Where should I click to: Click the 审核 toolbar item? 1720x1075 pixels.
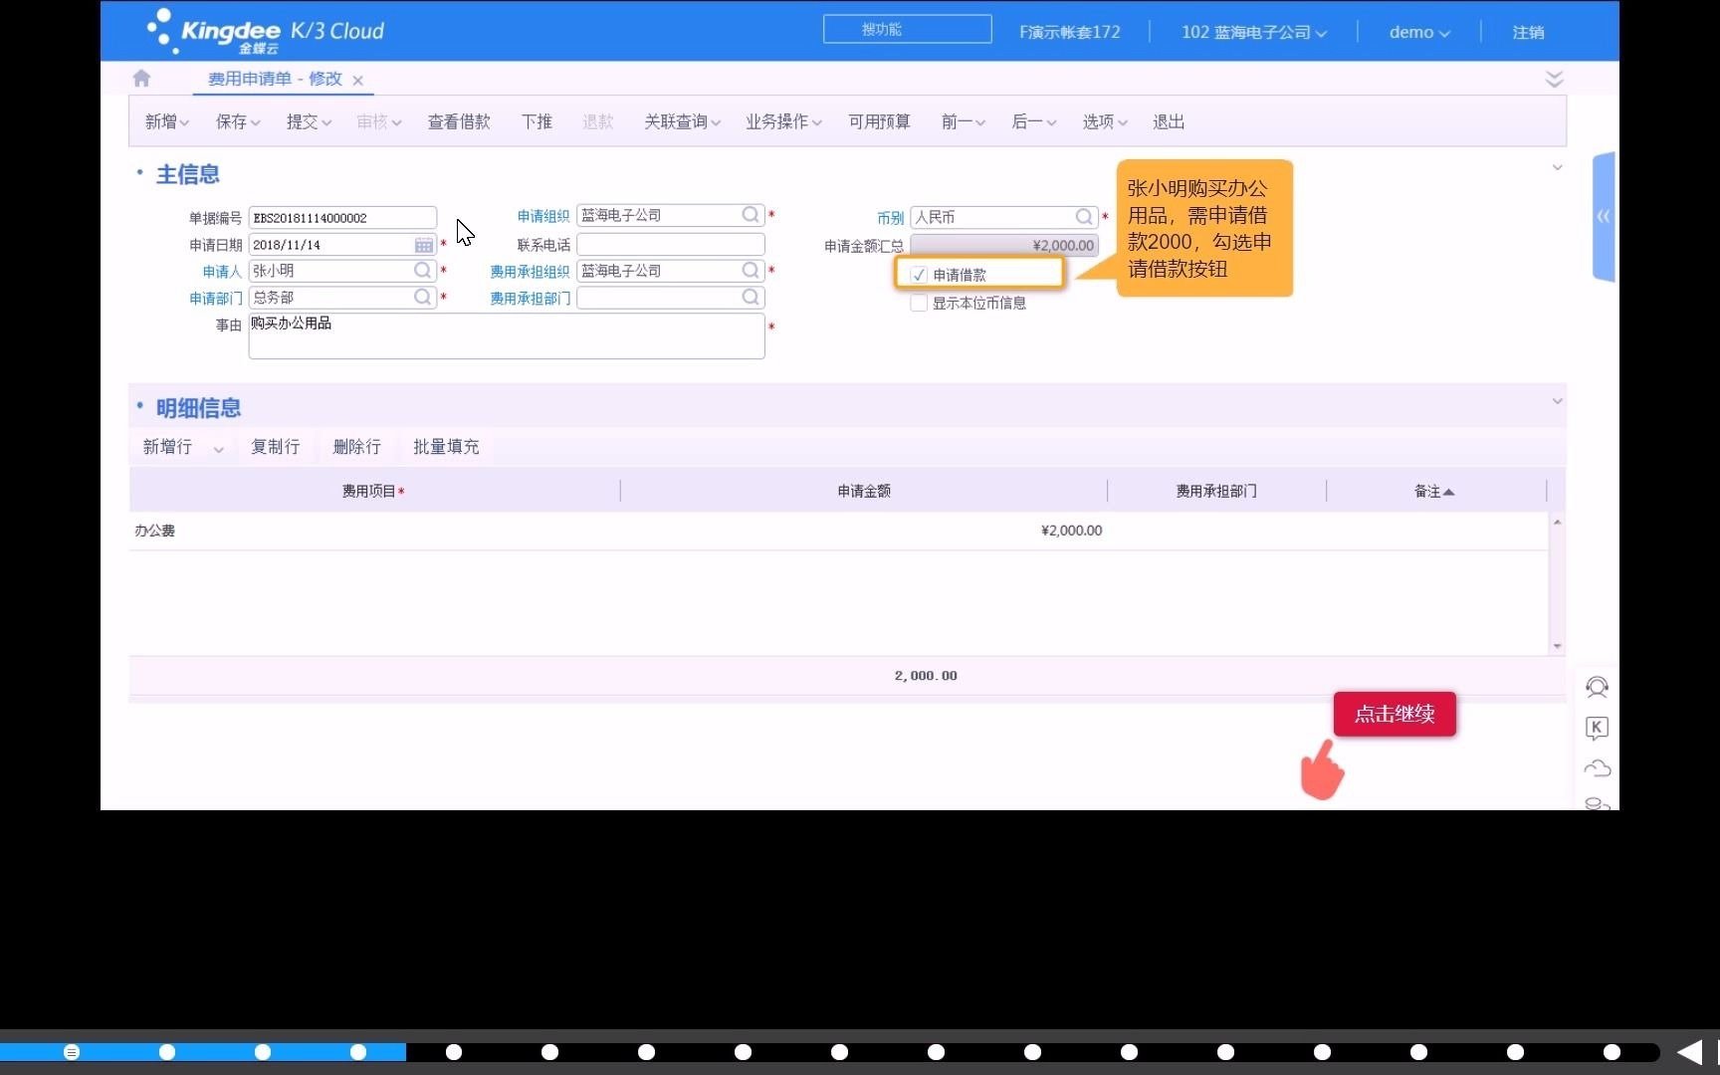tap(379, 121)
